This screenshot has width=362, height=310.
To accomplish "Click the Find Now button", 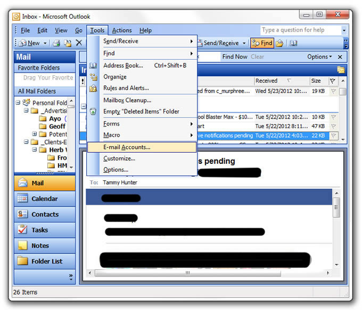I will point(235,57).
